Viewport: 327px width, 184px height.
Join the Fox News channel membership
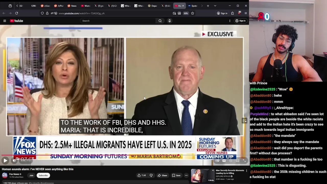pos(31,175)
